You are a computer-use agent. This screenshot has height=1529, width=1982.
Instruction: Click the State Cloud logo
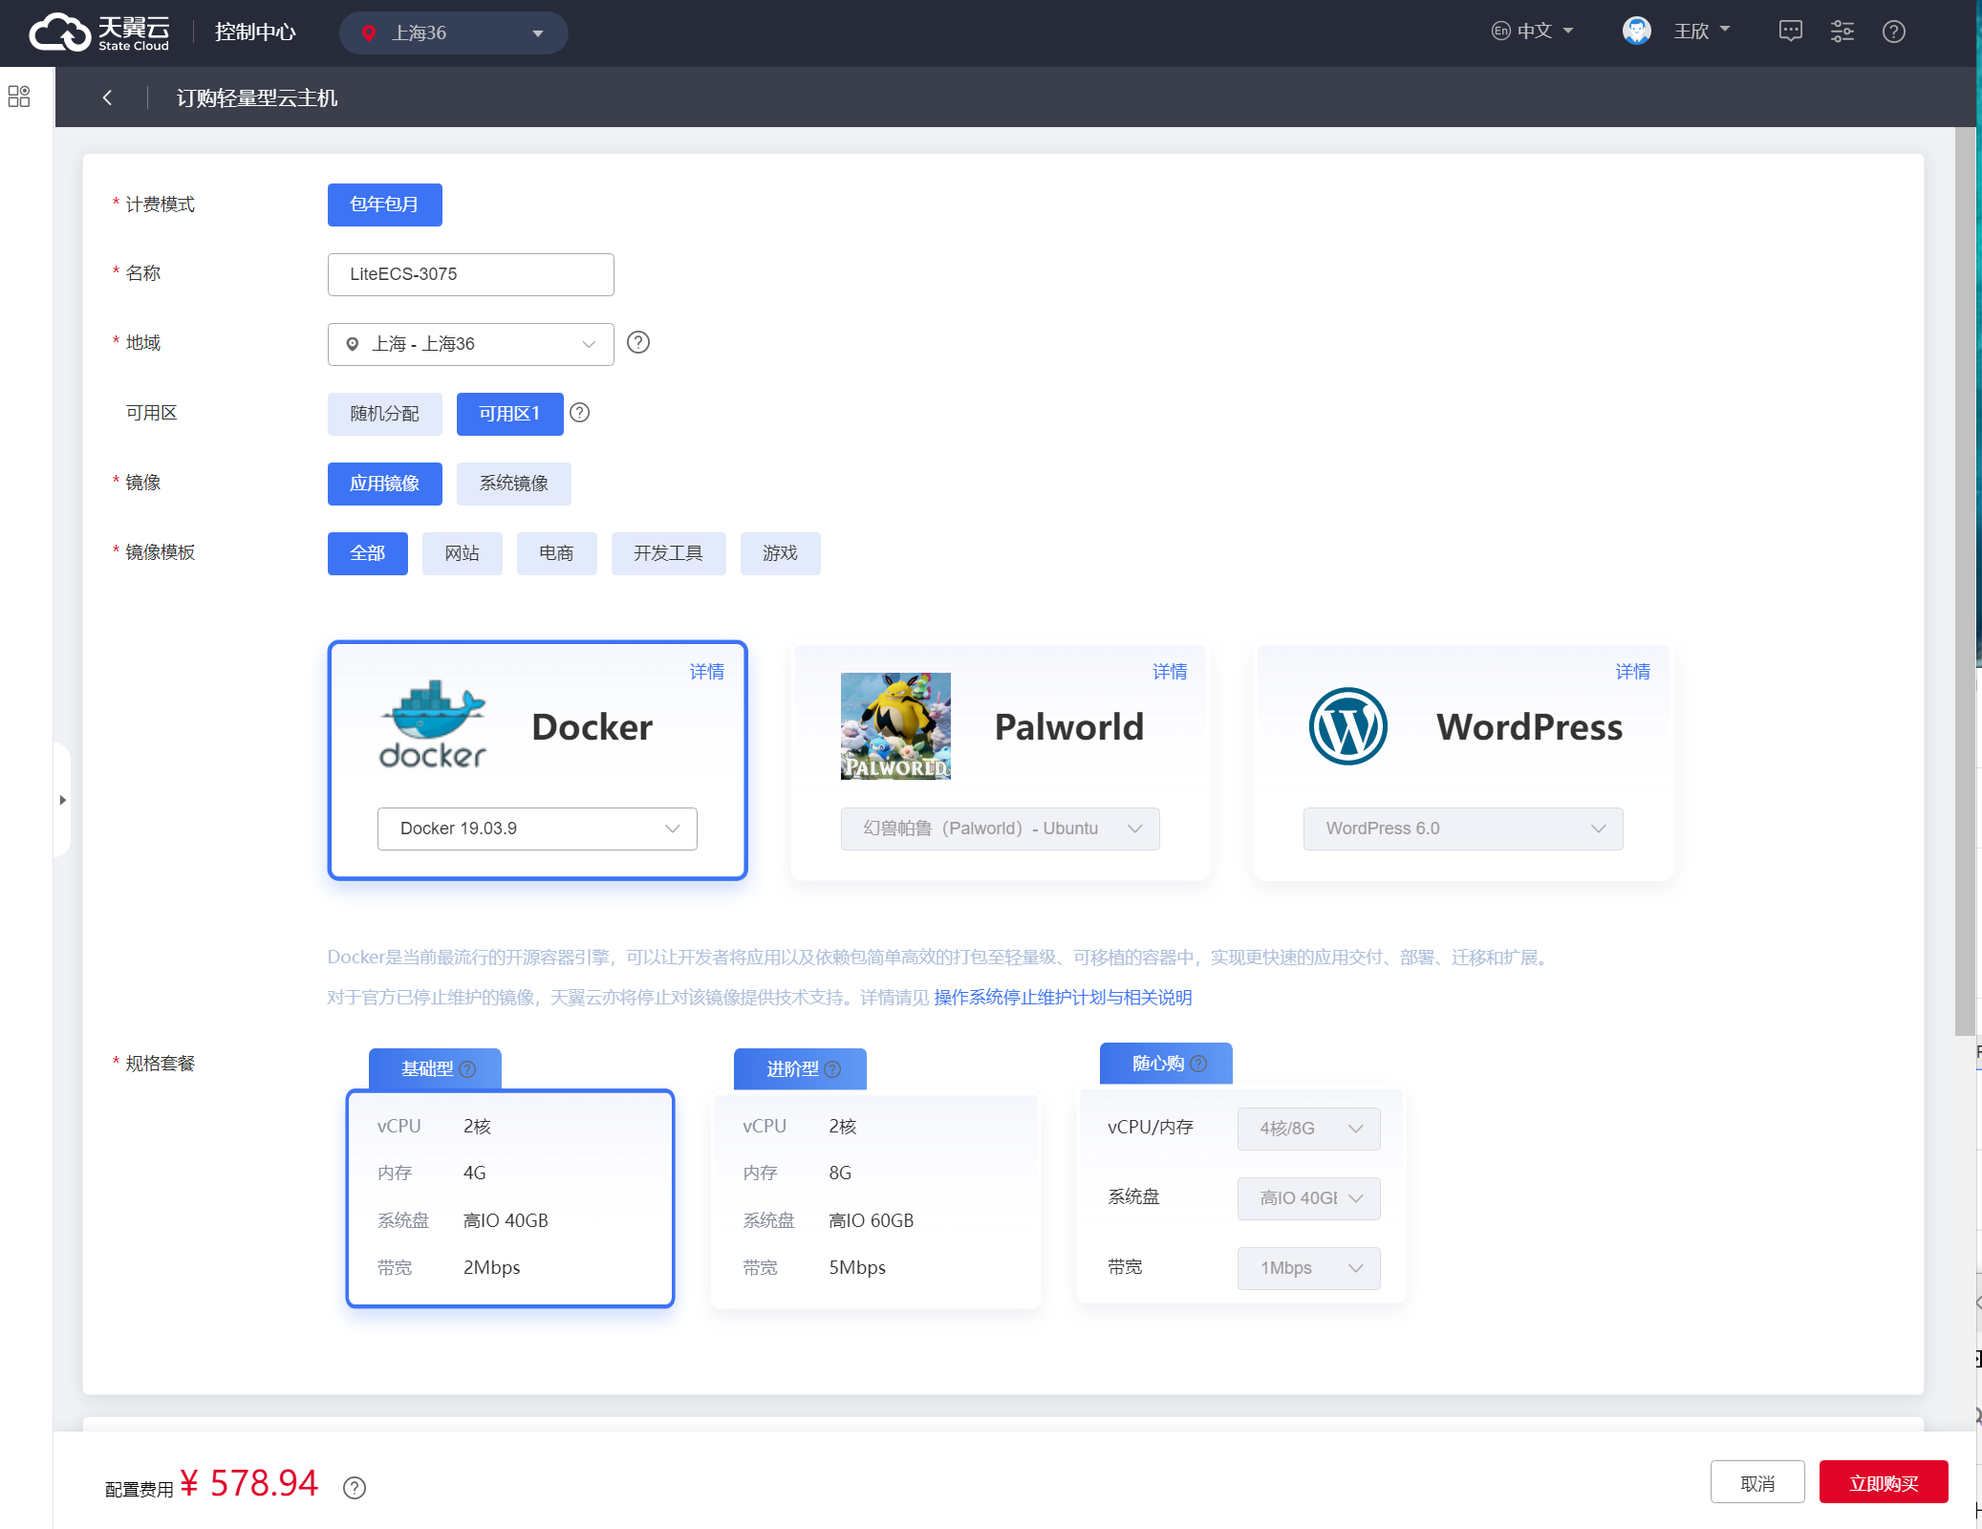pyautogui.click(x=99, y=32)
